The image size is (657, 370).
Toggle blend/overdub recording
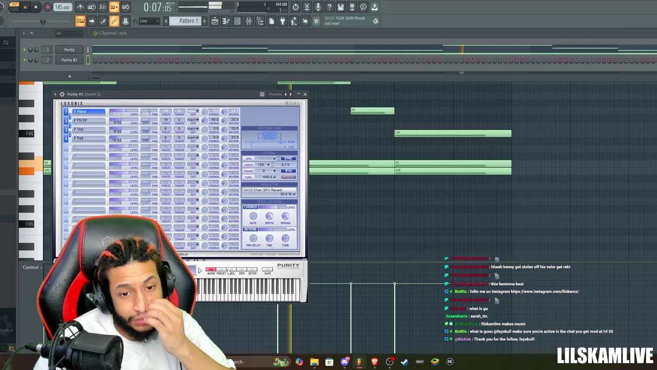114,7
